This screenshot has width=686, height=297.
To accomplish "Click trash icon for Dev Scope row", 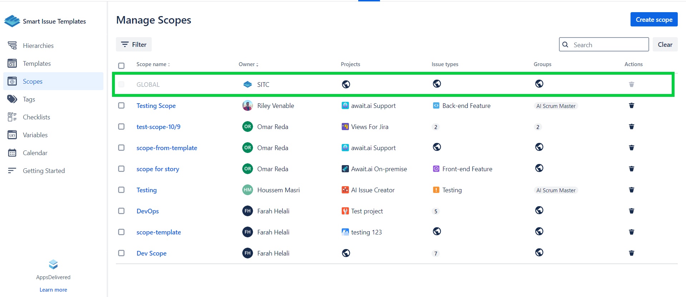I will pyautogui.click(x=631, y=253).
